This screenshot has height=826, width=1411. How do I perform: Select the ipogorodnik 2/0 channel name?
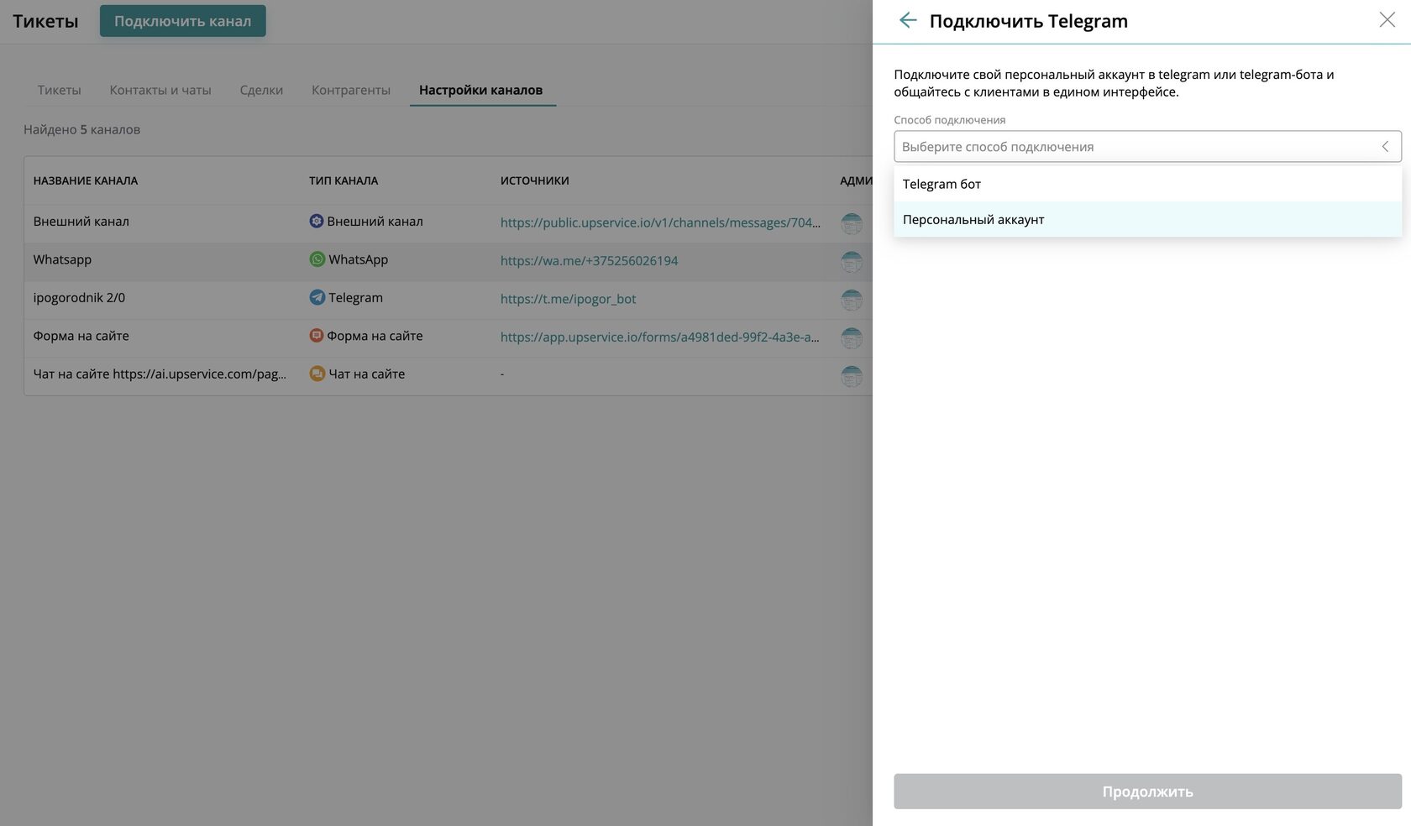[79, 297]
